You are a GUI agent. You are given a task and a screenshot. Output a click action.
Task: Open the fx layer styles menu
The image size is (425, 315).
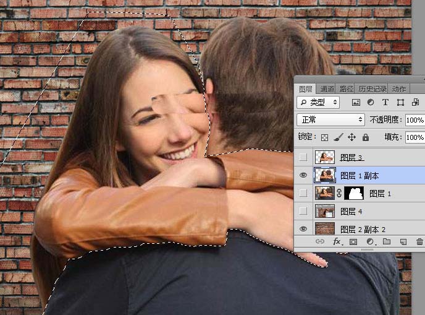tap(337, 241)
